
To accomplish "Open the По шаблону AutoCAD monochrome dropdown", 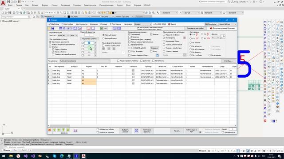I will pyautogui.click(x=85, y=61).
